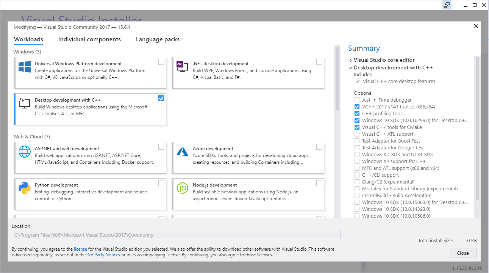Image resolution: width=489 pixels, height=273 pixels.
Task: Enable Visual C++ ATL support
Action: (x=357, y=134)
